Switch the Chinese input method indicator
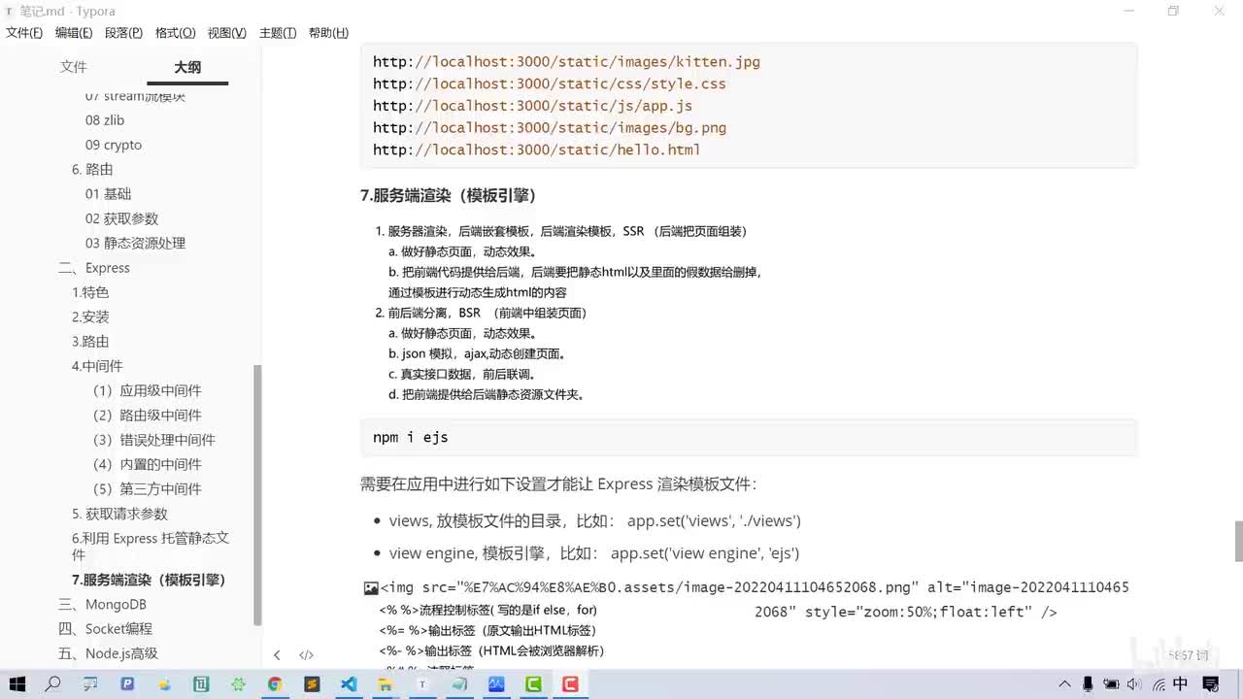The image size is (1243, 699). click(1180, 684)
